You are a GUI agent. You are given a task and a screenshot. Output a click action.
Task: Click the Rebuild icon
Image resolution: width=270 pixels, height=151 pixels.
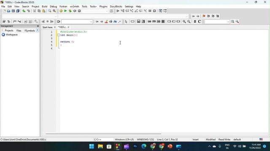(75, 11)
